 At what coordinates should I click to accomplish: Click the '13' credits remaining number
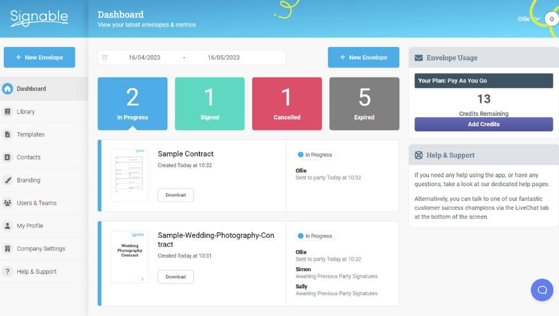484,99
